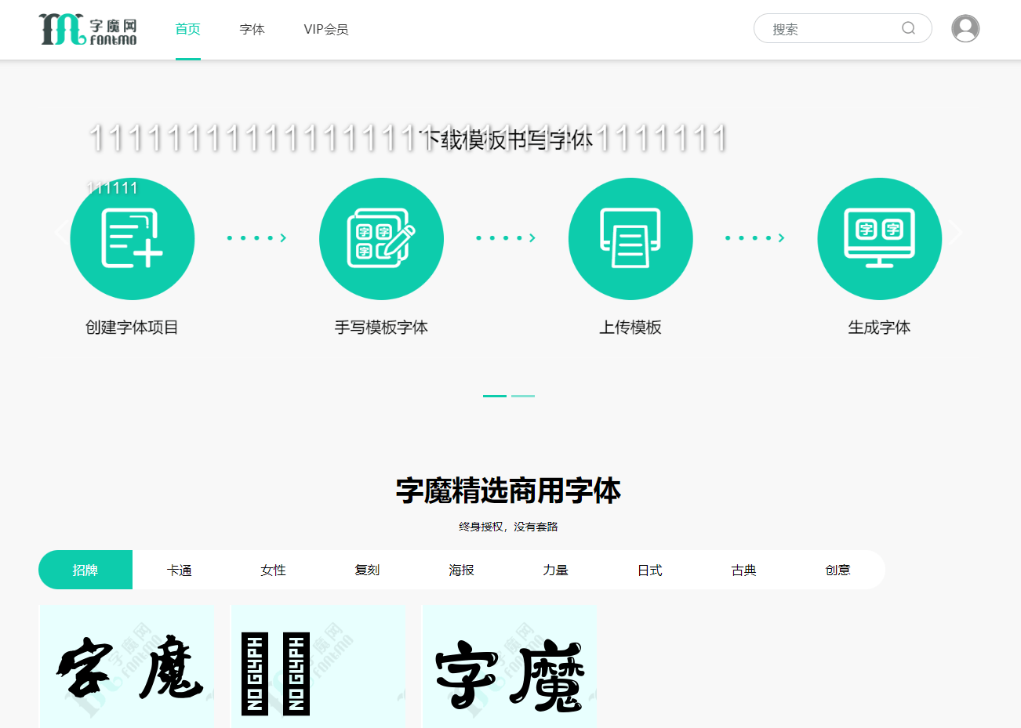This screenshot has height=728, width=1021.
Task: Click the 上传模板 printer icon
Action: [630, 238]
